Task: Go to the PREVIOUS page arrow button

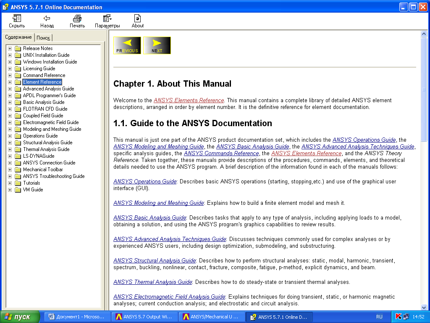Action: coord(127,45)
